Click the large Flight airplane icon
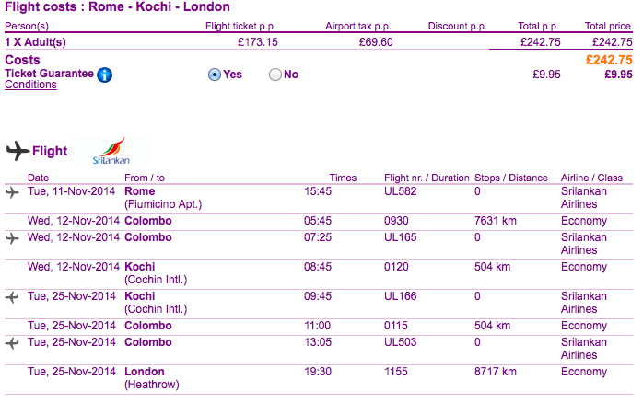Image resolution: width=643 pixels, height=403 pixels. click(x=18, y=151)
